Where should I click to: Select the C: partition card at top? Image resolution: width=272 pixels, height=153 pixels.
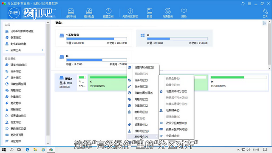174,38
